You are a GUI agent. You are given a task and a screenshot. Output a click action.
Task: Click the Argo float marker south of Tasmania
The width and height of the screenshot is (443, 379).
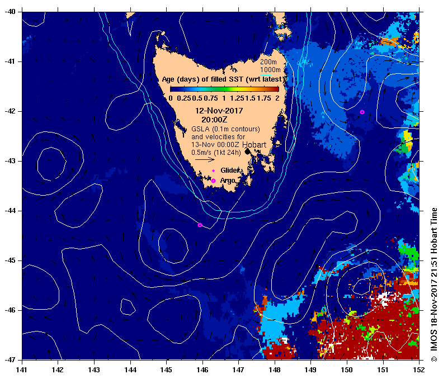[200, 225]
